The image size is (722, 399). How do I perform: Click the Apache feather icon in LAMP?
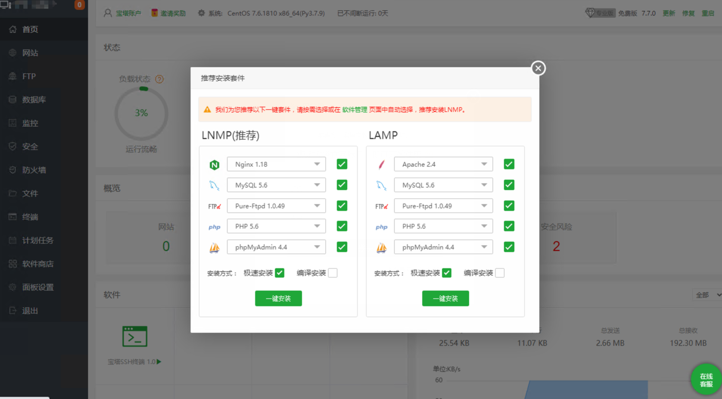(x=382, y=165)
